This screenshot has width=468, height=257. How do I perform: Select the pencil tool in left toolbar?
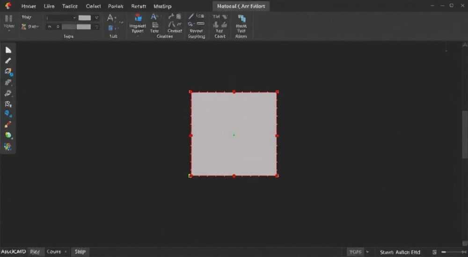coord(8,61)
